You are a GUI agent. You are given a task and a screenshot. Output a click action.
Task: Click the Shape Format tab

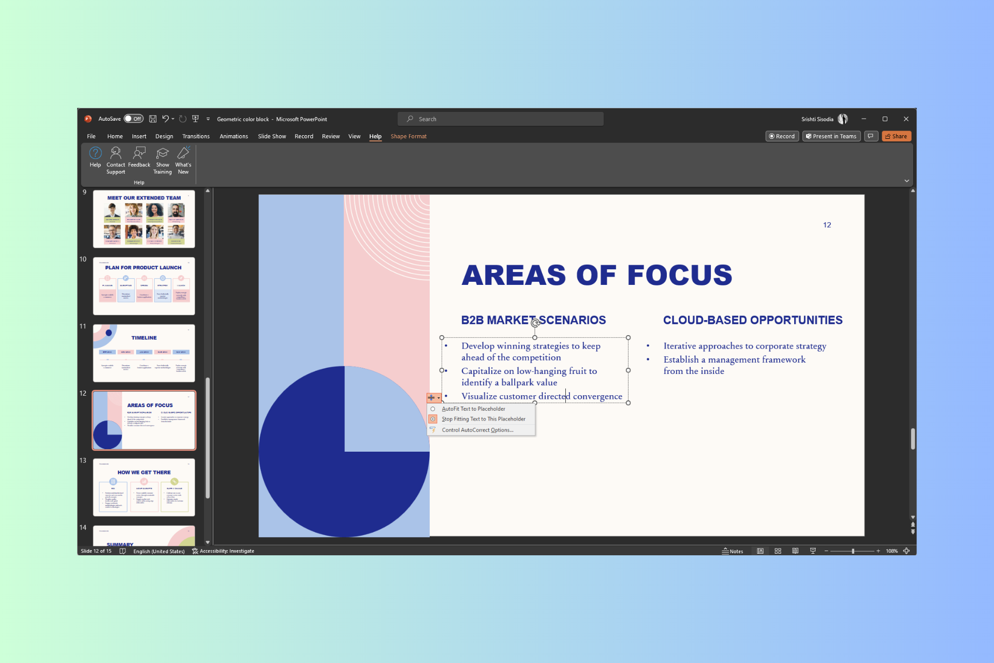tap(408, 136)
